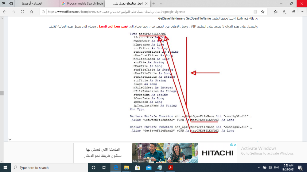Close the Hitachi ad with X icon
This screenshot has height=172, width=307.
(x=235, y=145)
